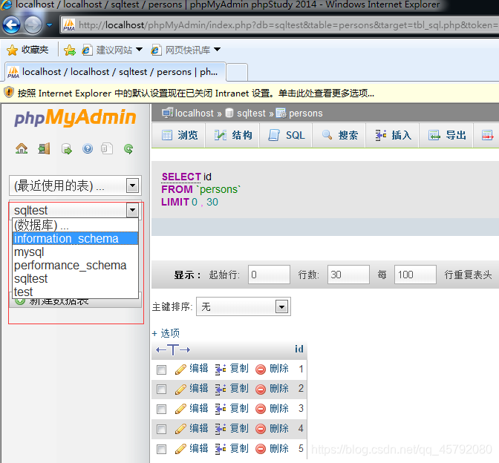The image size is (499, 463).
Task: Click sqltest breadcrumb link
Action: 251,114
